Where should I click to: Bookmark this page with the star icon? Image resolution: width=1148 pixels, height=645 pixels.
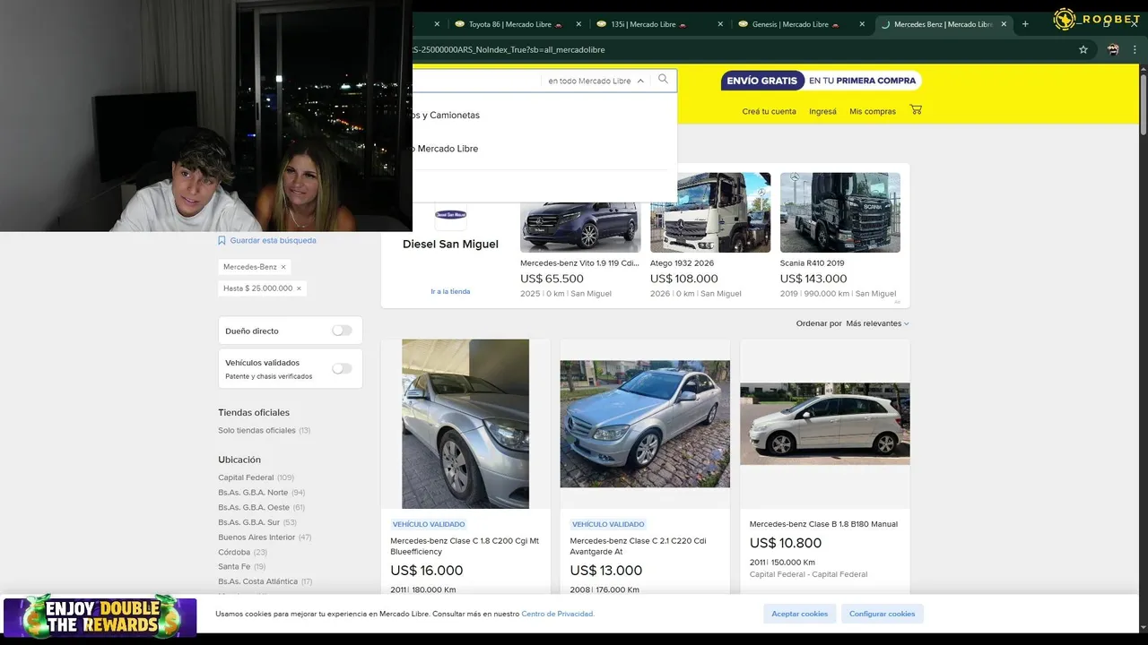(1083, 50)
